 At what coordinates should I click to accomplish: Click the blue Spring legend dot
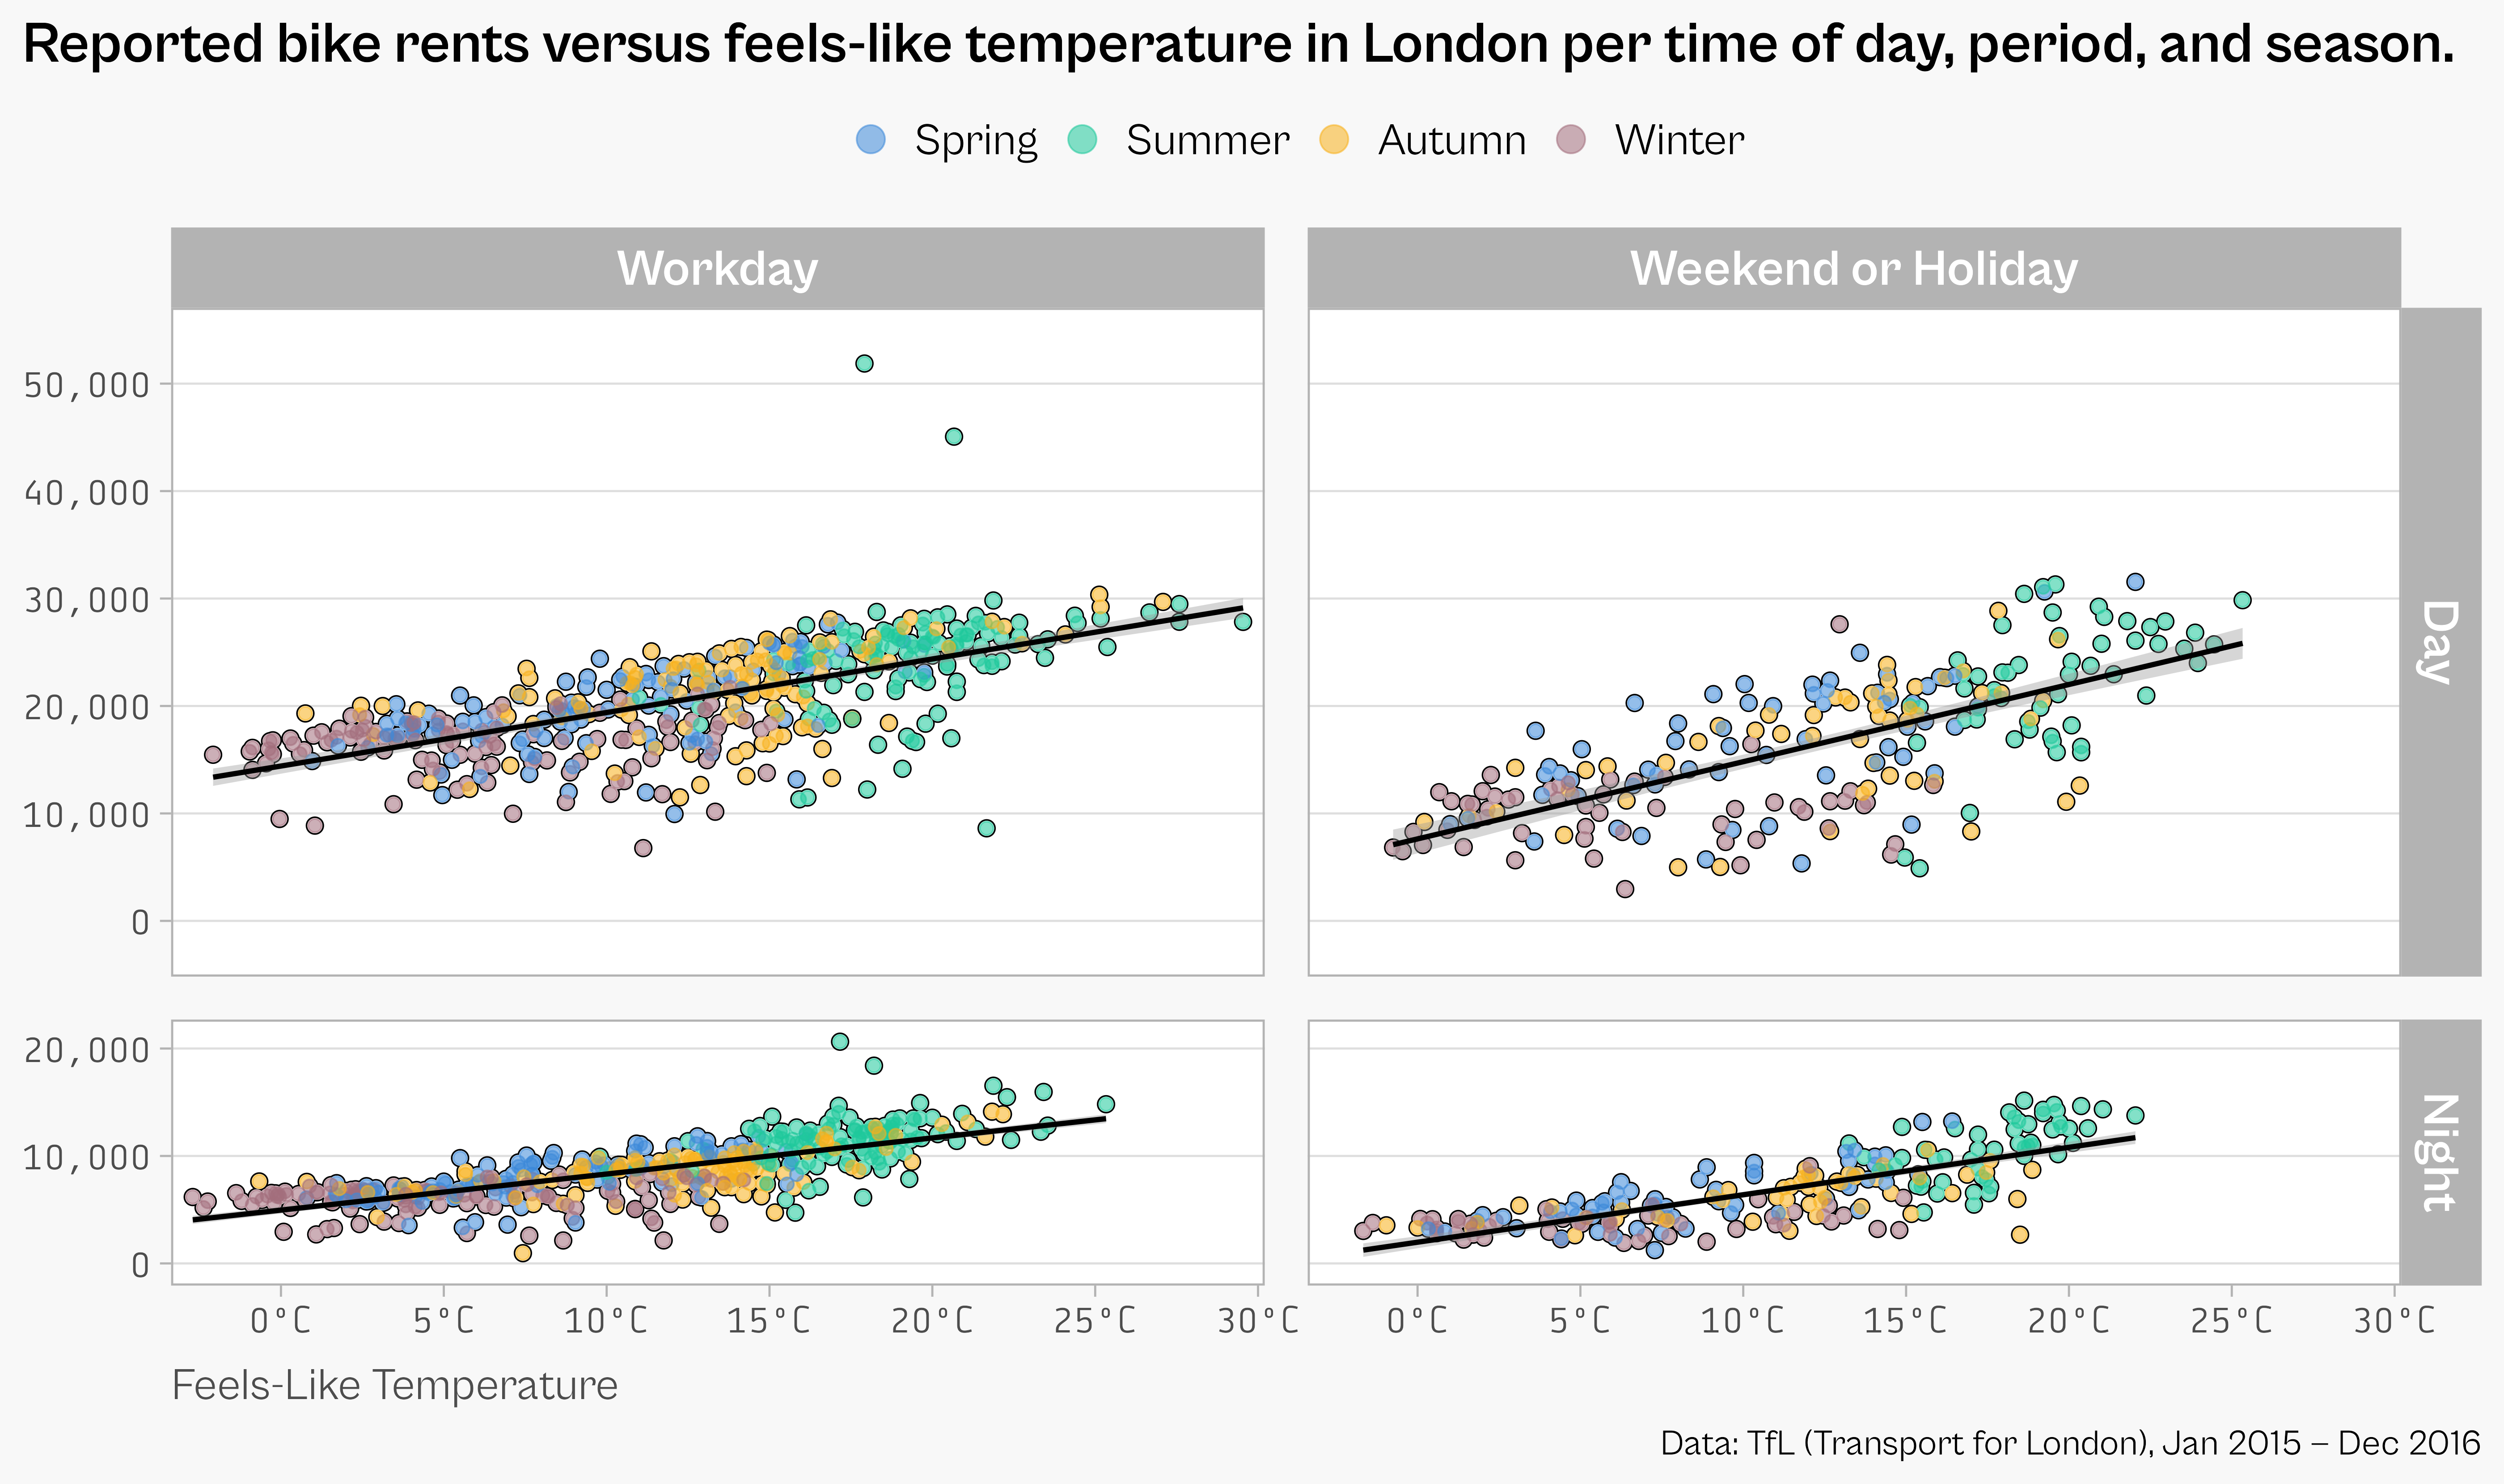tap(871, 139)
